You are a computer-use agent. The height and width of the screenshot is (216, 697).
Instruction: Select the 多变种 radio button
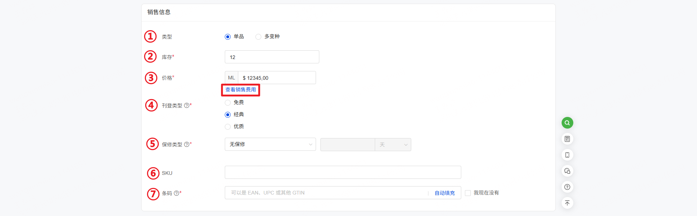click(258, 36)
